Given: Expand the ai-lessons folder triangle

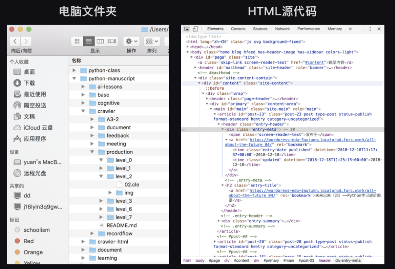Looking at the screenshot, I should (x=83, y=87).
